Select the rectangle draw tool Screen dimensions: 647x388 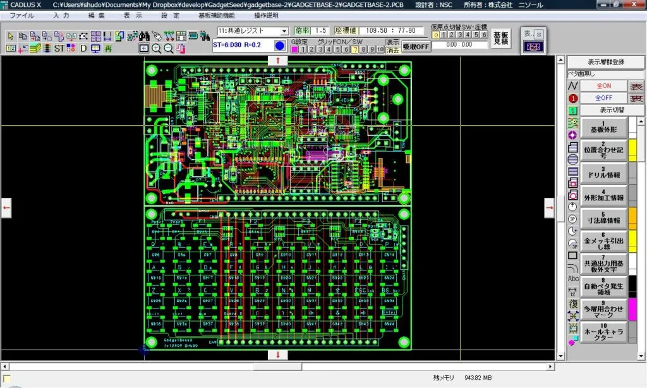[x=572, y=255]
